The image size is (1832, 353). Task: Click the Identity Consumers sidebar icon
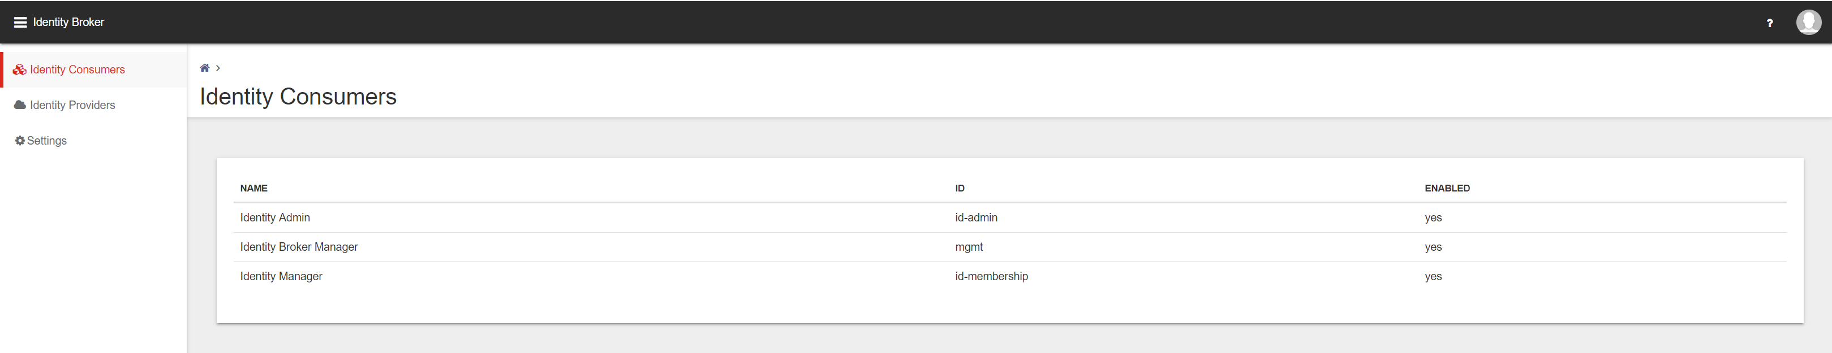coord(19,69)
